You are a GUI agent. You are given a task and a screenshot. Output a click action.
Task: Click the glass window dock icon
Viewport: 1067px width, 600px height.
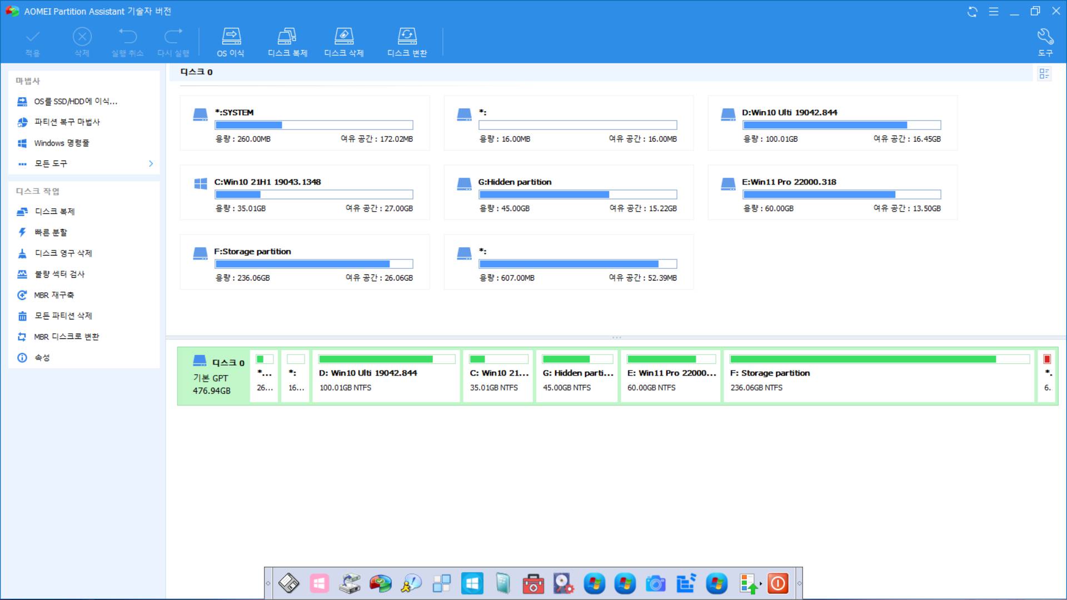tap(503, 583)
